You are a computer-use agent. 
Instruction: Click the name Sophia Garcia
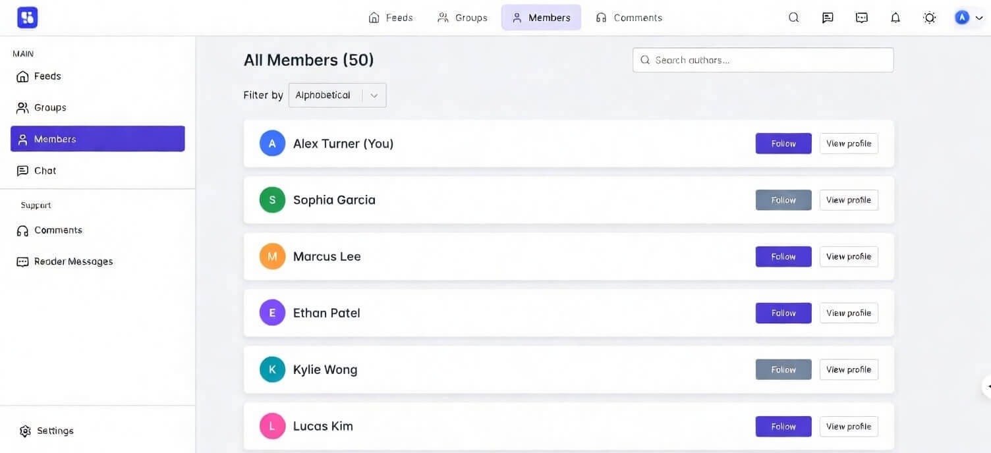[x=334, y=200]
